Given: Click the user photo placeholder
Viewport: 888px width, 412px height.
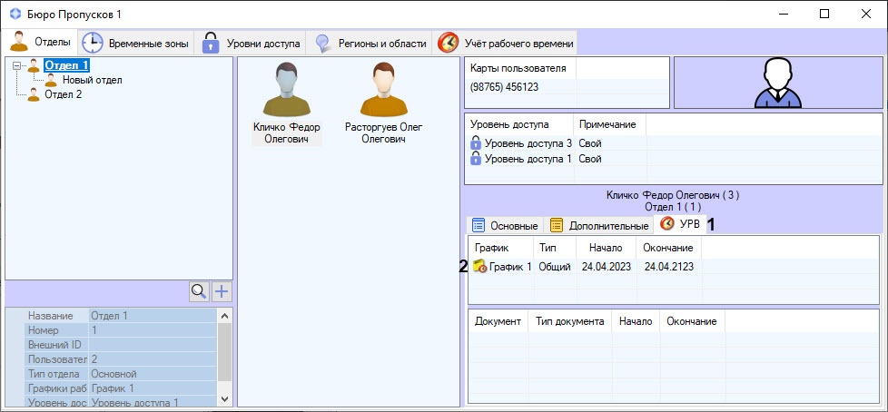Looking at the screenshot, I should pos(778,83).
